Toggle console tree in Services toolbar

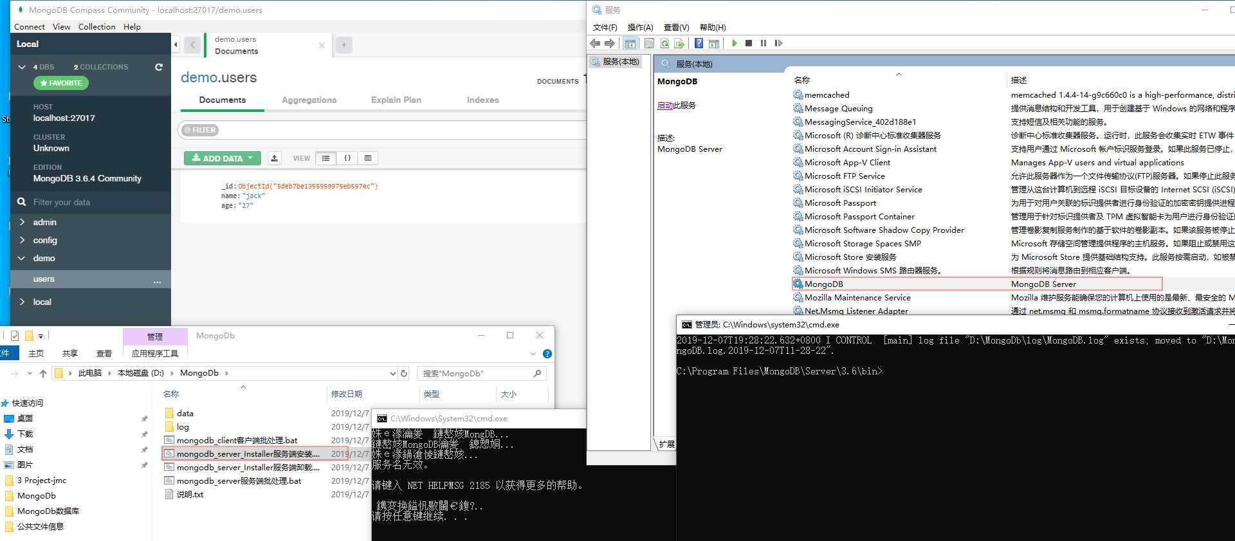coord(630,43)
